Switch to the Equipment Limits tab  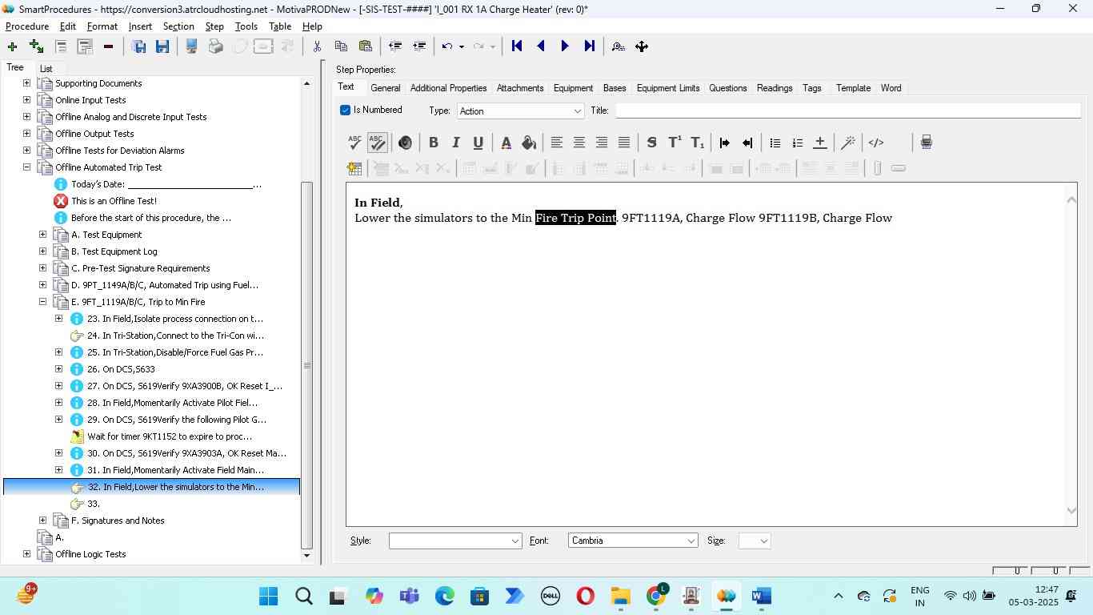[x=668, y=88]
